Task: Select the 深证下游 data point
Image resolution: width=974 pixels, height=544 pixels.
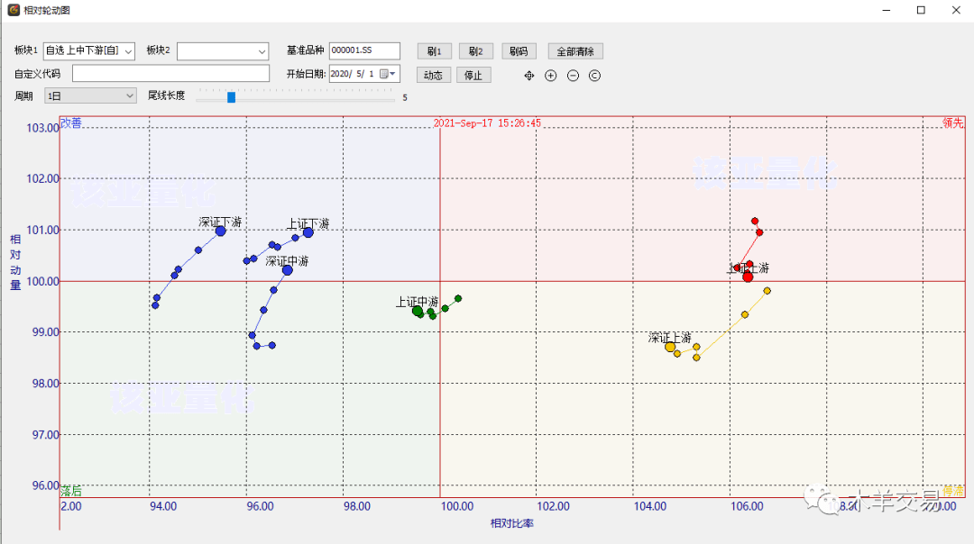Action: click(x=220, y=231)
